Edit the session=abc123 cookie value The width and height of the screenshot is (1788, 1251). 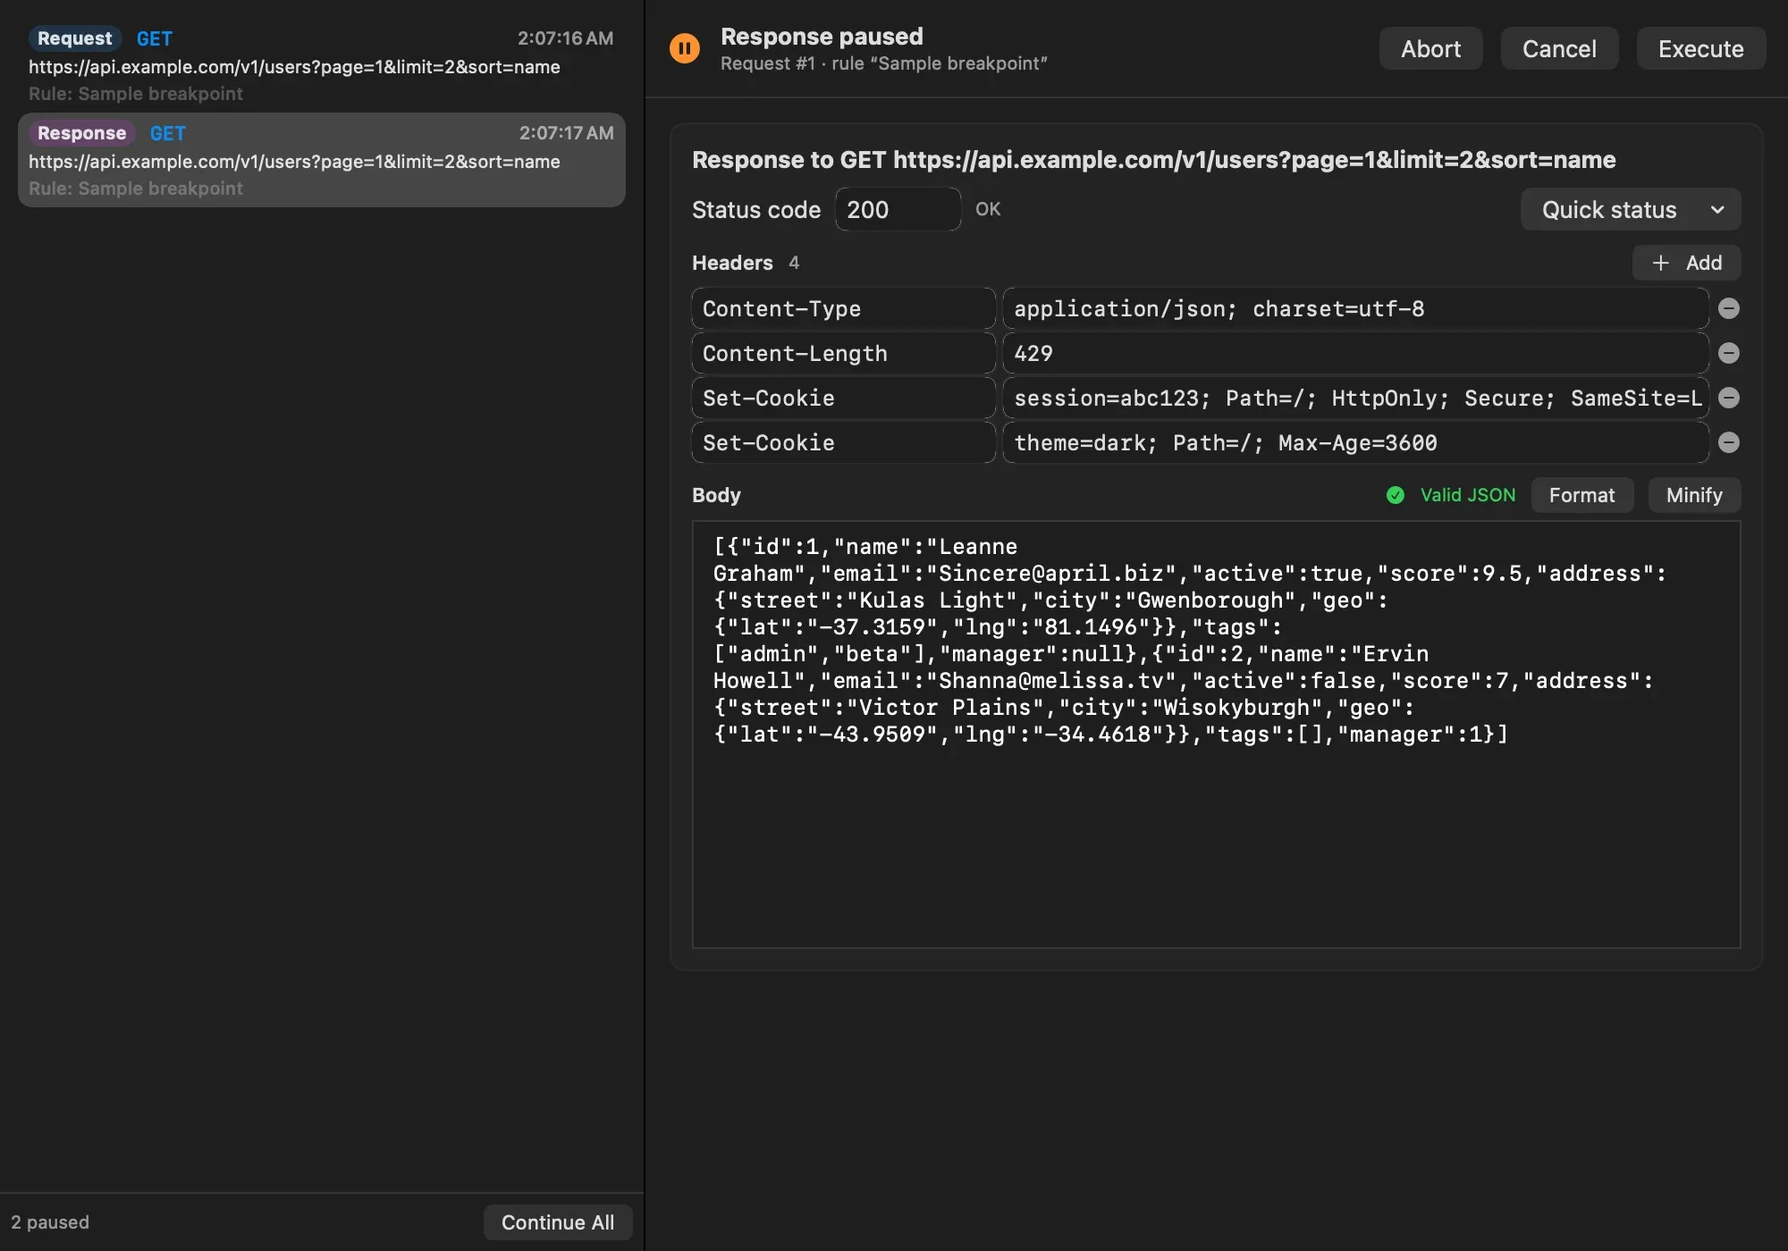point(1355,398)
